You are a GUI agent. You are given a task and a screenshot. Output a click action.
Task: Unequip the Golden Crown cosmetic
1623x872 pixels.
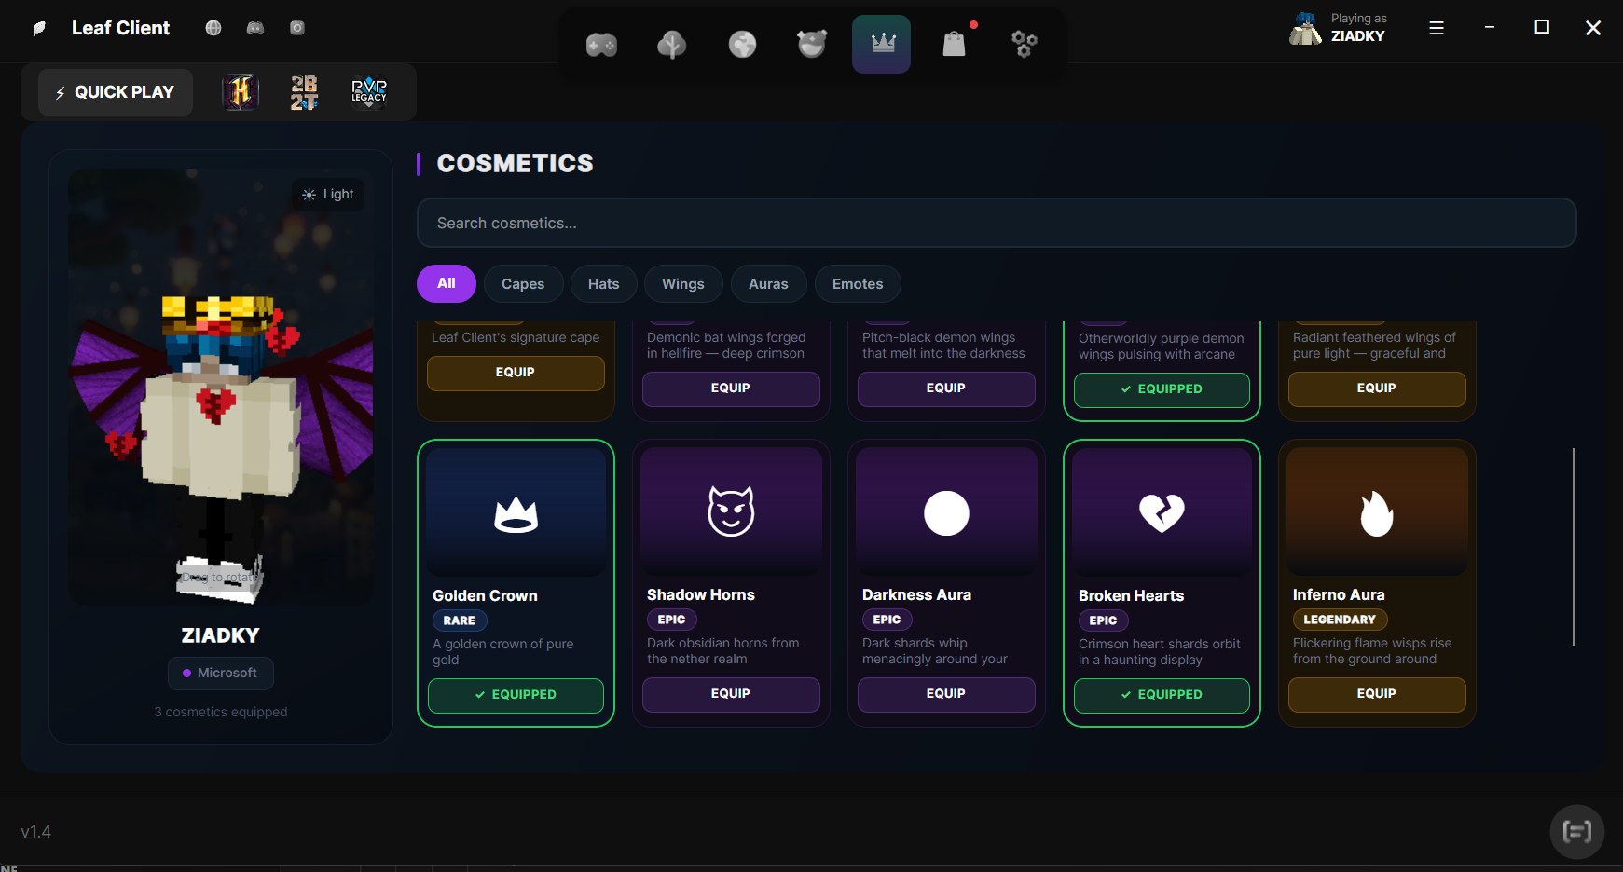(x=516, y=695)
